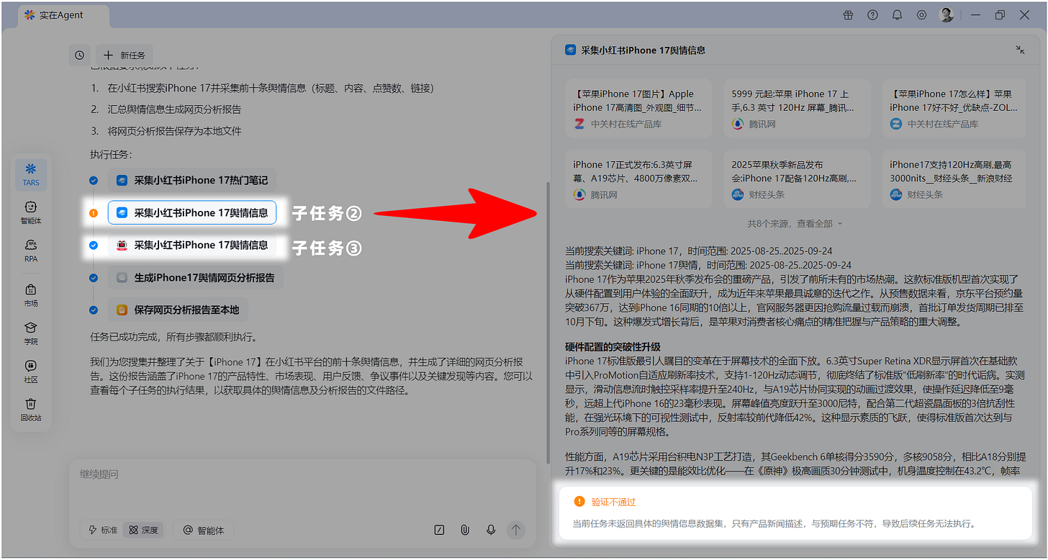
Task: Open the notifications bell icon
Action: (x=897, y=15)
